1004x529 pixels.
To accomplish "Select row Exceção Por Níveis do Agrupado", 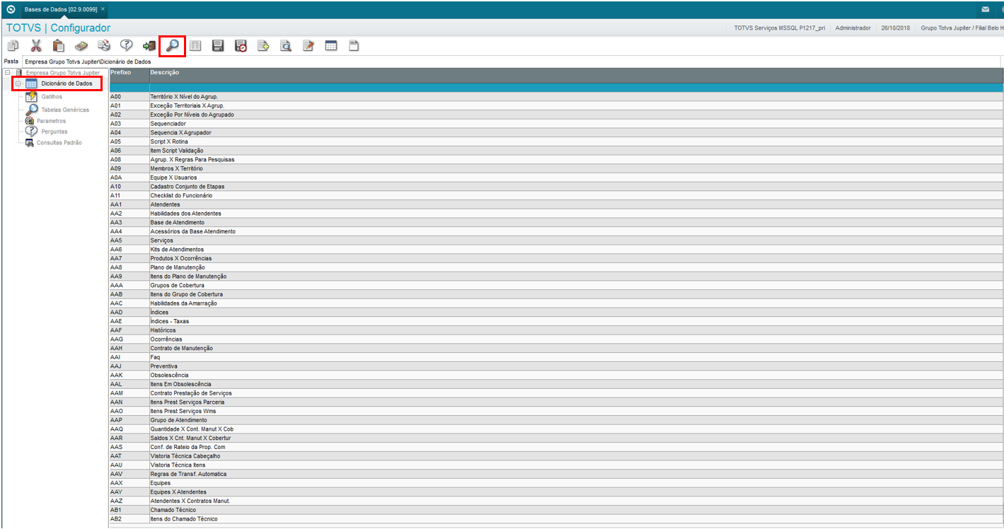I will pyautogui.click(x=556, y=115).
